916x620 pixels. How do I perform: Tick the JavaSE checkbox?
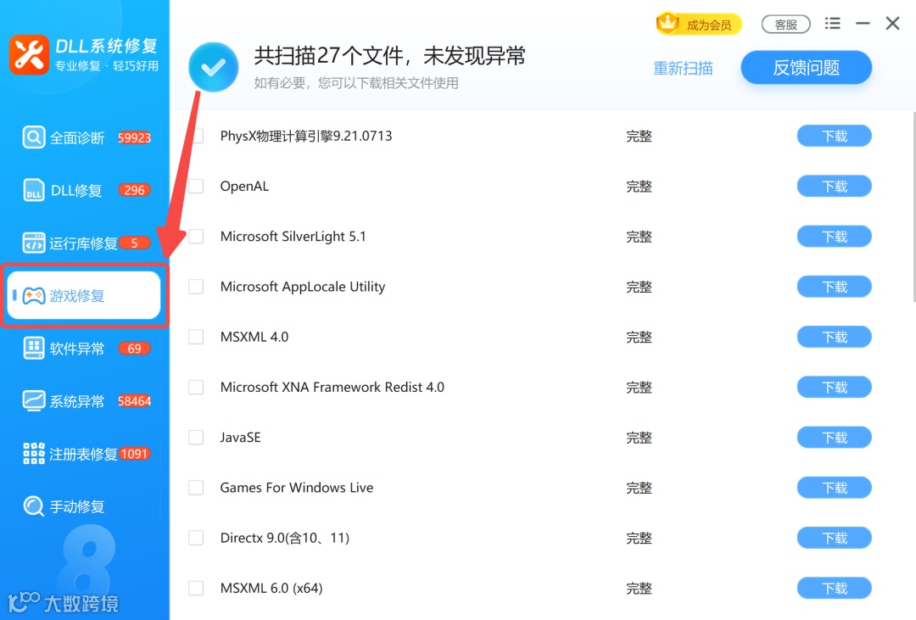click(196, 438)
